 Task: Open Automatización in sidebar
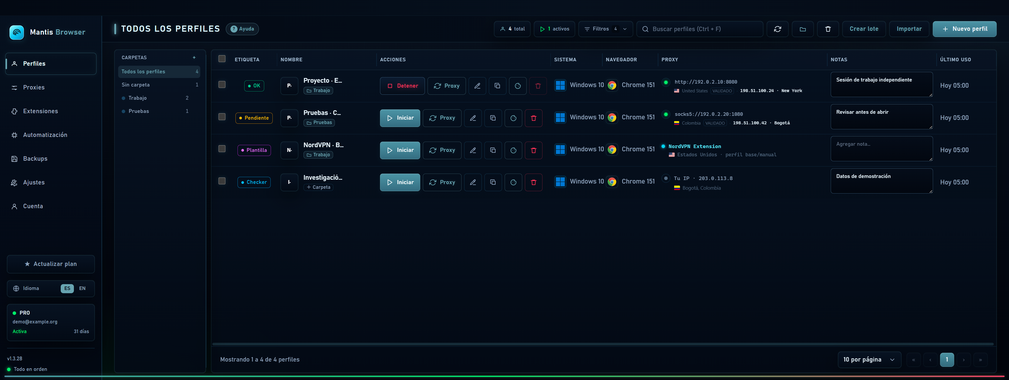point(51,135)
